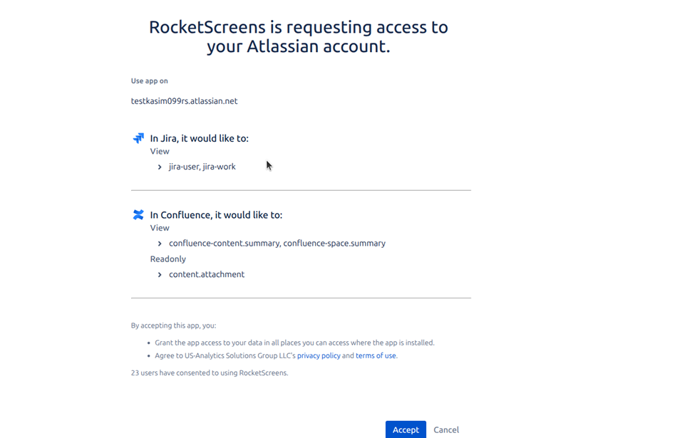Image resolution: width=695 pixels, height=438 pixels.
Task: Click the Confluence logo icon
Action: (x=138, y=214)
